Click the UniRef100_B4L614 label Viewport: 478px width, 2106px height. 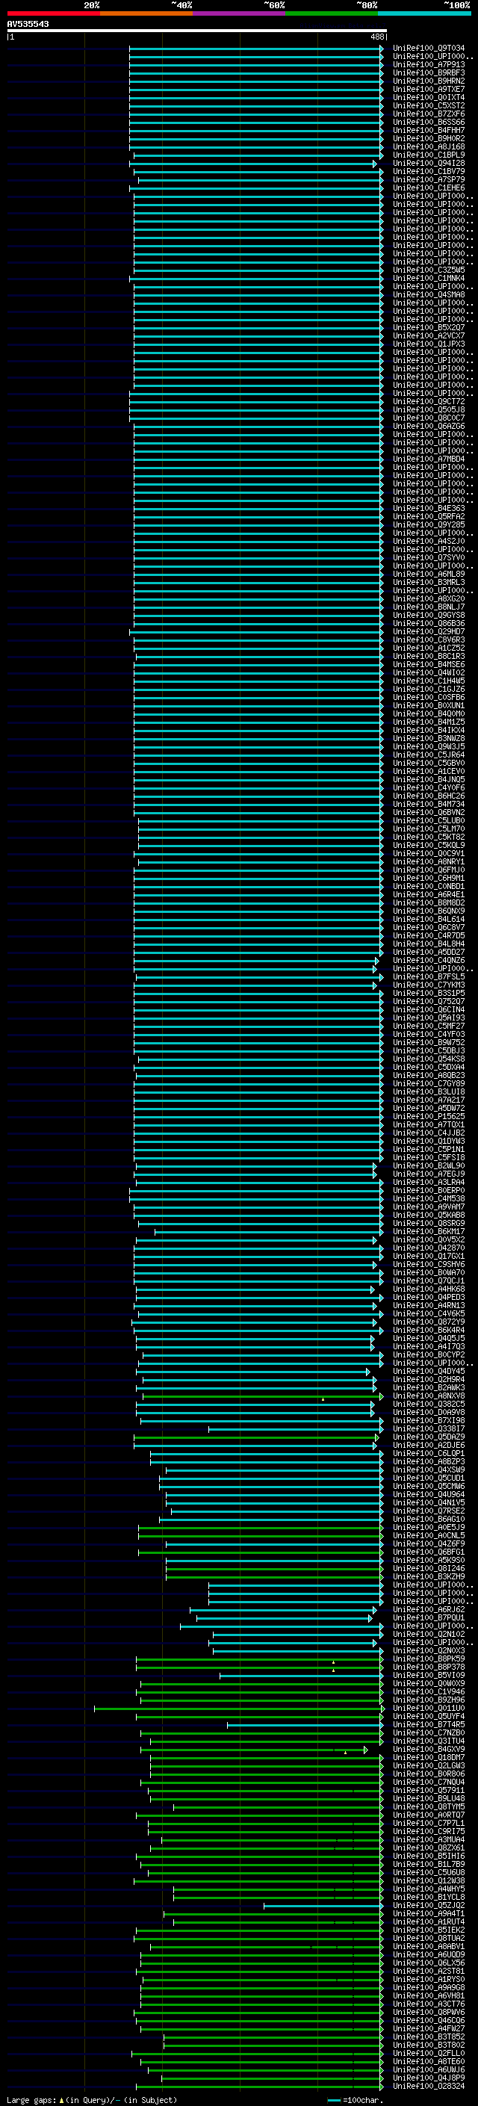coord(429,920)
